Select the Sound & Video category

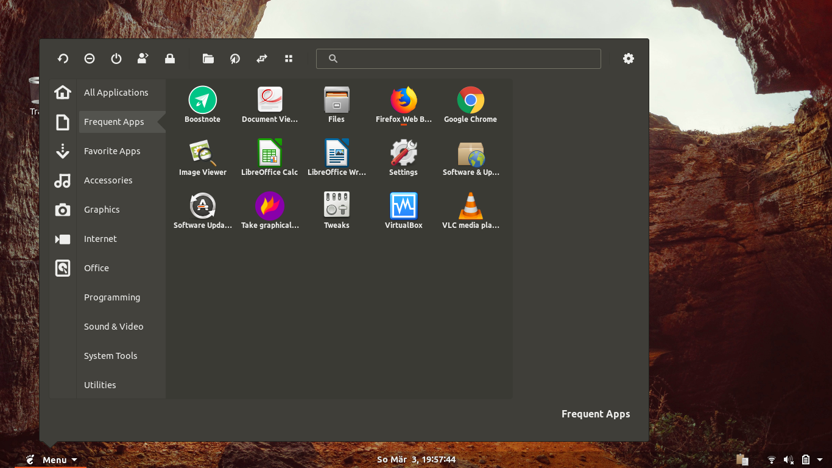click(x=122, y=327)
